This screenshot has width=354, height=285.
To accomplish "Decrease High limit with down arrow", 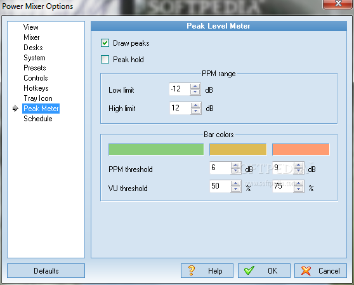I will (196, 111).
